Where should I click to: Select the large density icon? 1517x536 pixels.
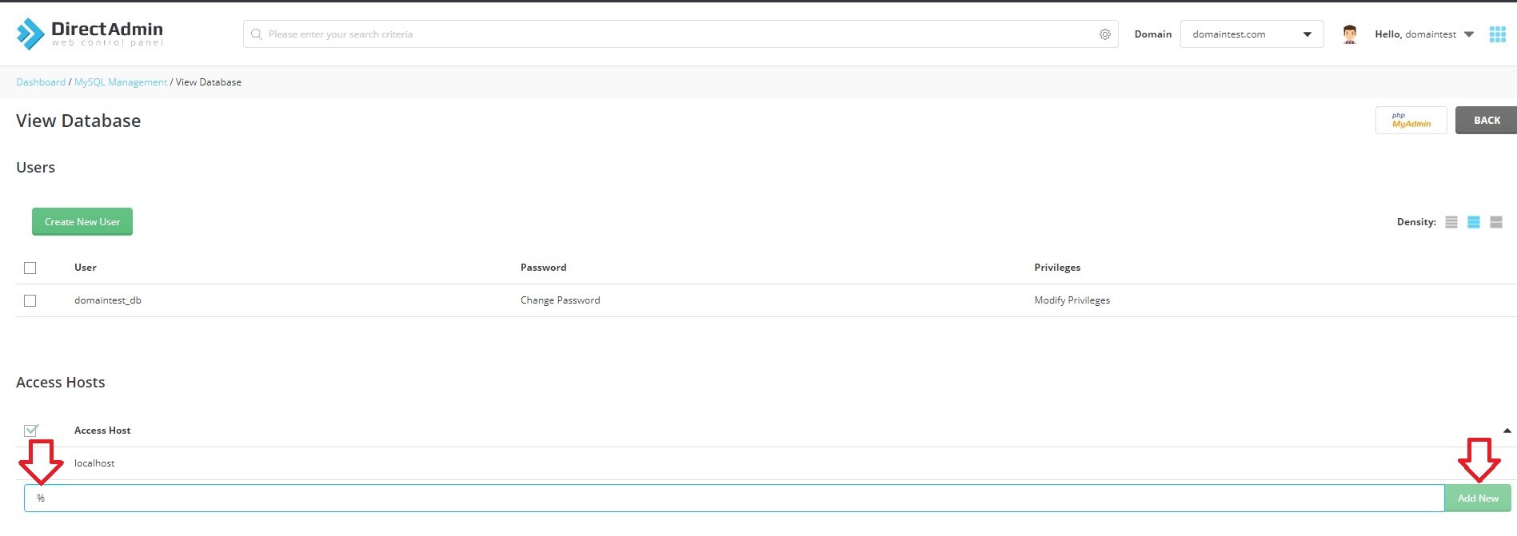click(x=1495, y=222)
